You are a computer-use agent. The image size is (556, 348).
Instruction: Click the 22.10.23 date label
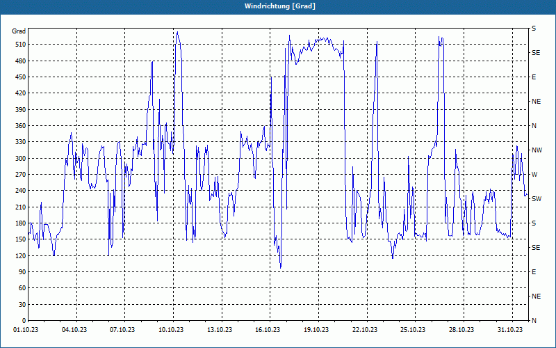tap(365, 330)
